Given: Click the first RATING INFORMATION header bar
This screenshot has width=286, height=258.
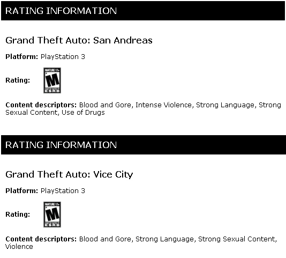Looking at the screenshot, I should point(143,11).
